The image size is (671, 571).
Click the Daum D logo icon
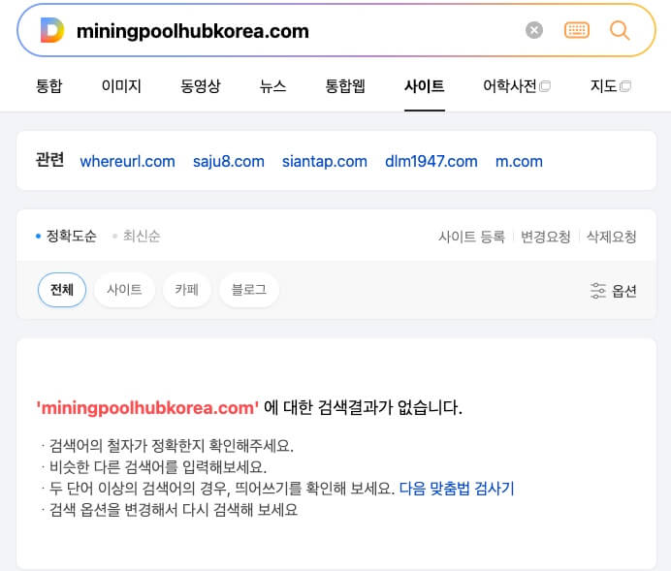52,30
